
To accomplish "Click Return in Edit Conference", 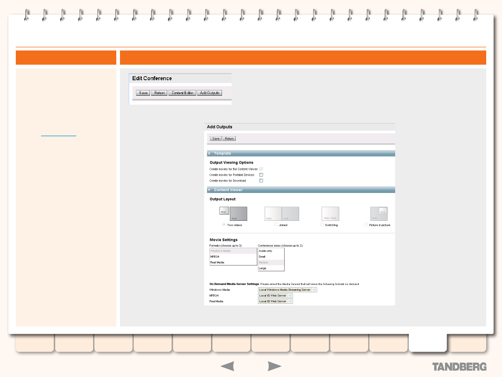I will pyautogui.click(x=159, y=93).
